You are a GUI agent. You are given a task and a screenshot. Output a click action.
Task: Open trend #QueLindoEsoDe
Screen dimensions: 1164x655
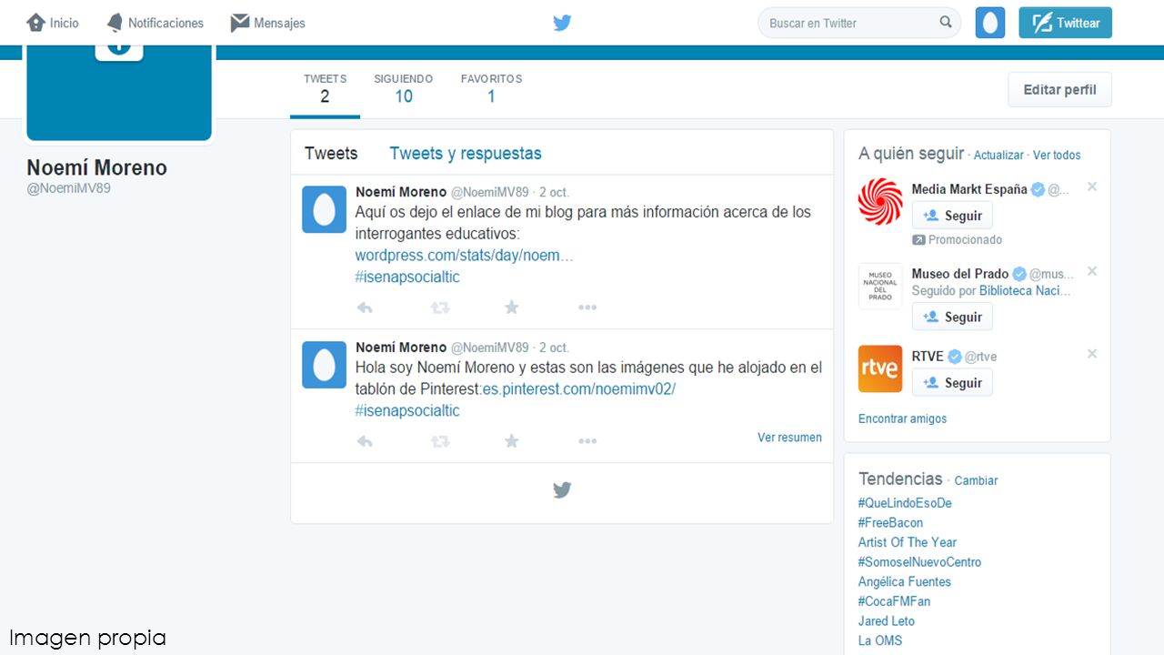[x=905, y=503]
